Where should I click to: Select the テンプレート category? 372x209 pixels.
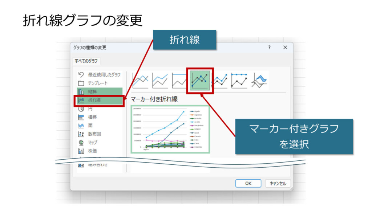point(98,83)
